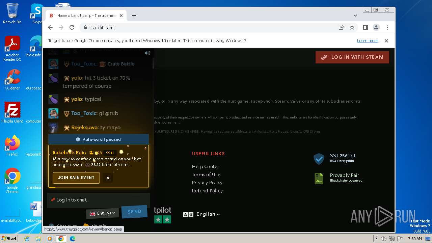Screen dimensions: 432x243
Task: Mute chat sounds with speaker icon
Action: point(147,53)
